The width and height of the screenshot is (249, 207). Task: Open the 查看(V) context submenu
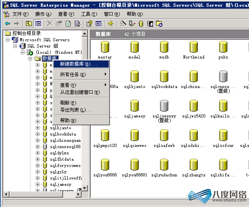(x=81, y=85)
